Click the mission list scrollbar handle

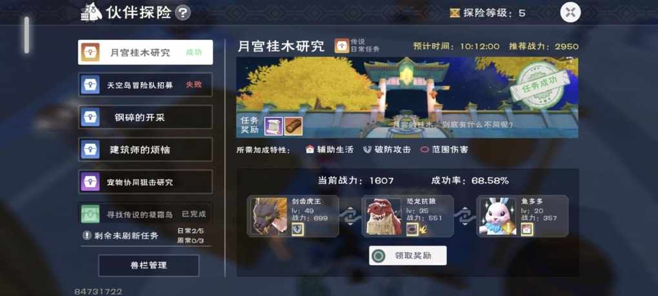click(x=26, y=35)
